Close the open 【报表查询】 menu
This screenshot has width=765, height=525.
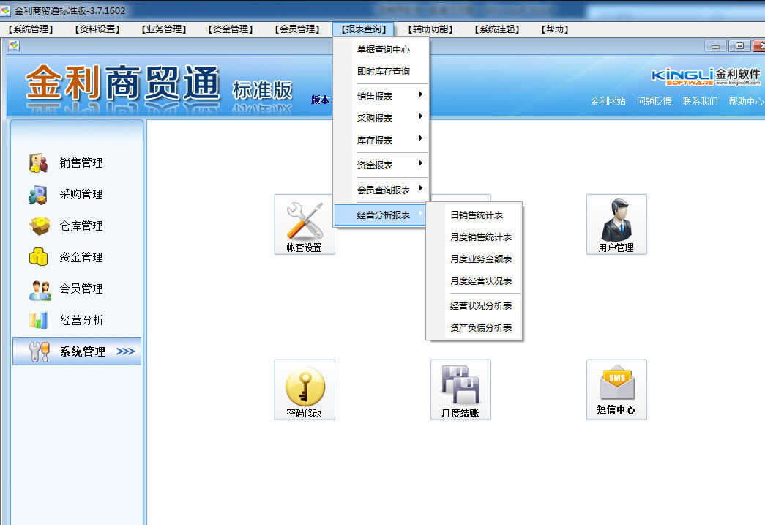coord(364,29)
